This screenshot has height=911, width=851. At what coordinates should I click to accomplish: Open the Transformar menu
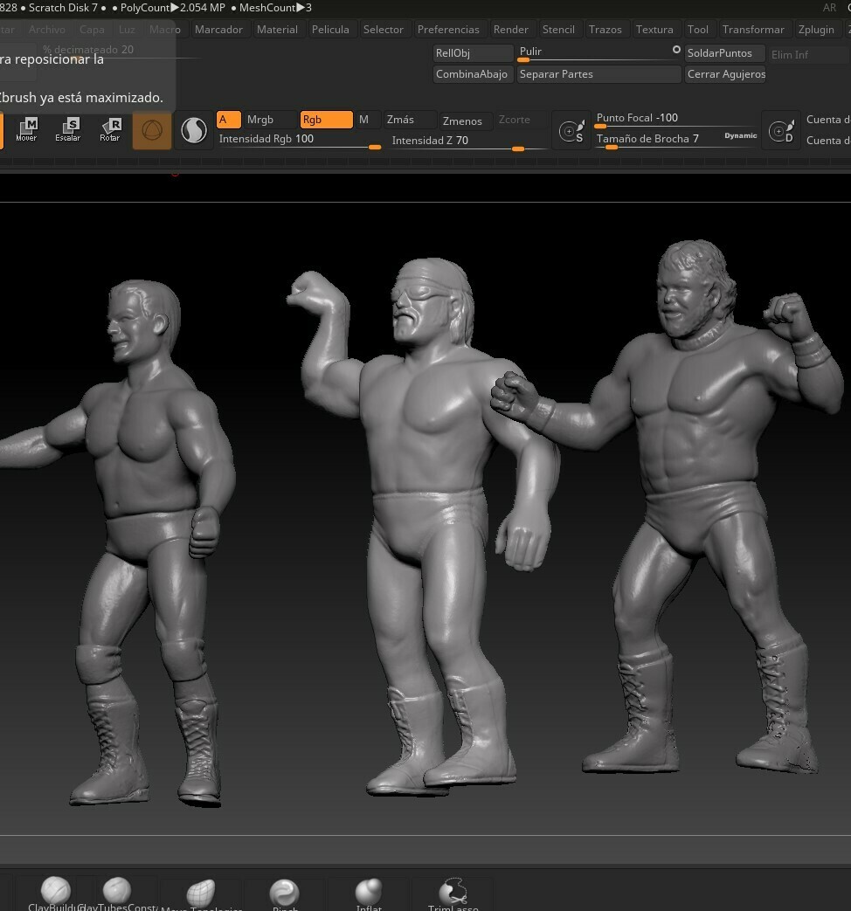[x=753, y=30]
